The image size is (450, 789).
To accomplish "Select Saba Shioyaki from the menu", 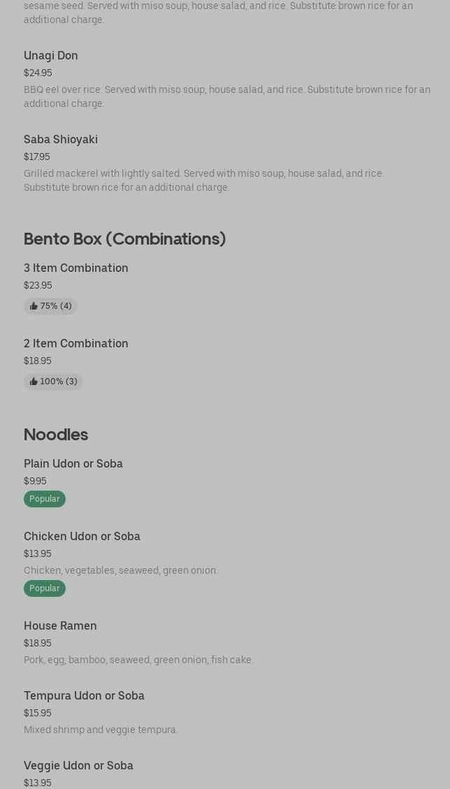I will 61,140.
